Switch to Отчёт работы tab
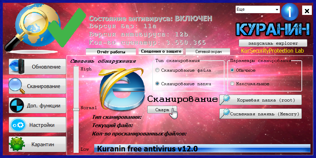316x158 pixels. [111, 52]
